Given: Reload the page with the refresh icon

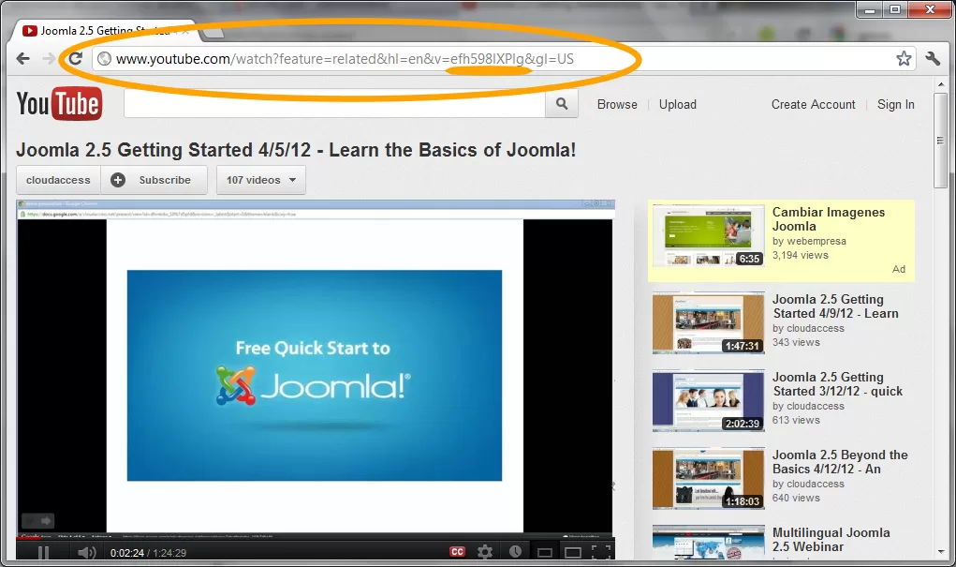Looking at the screenshot, I should tap(75, 59).
